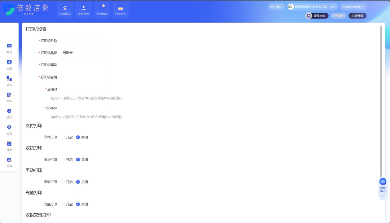Click 切换 to switch the store
The image size is (390, 223).
coord(332,7)
